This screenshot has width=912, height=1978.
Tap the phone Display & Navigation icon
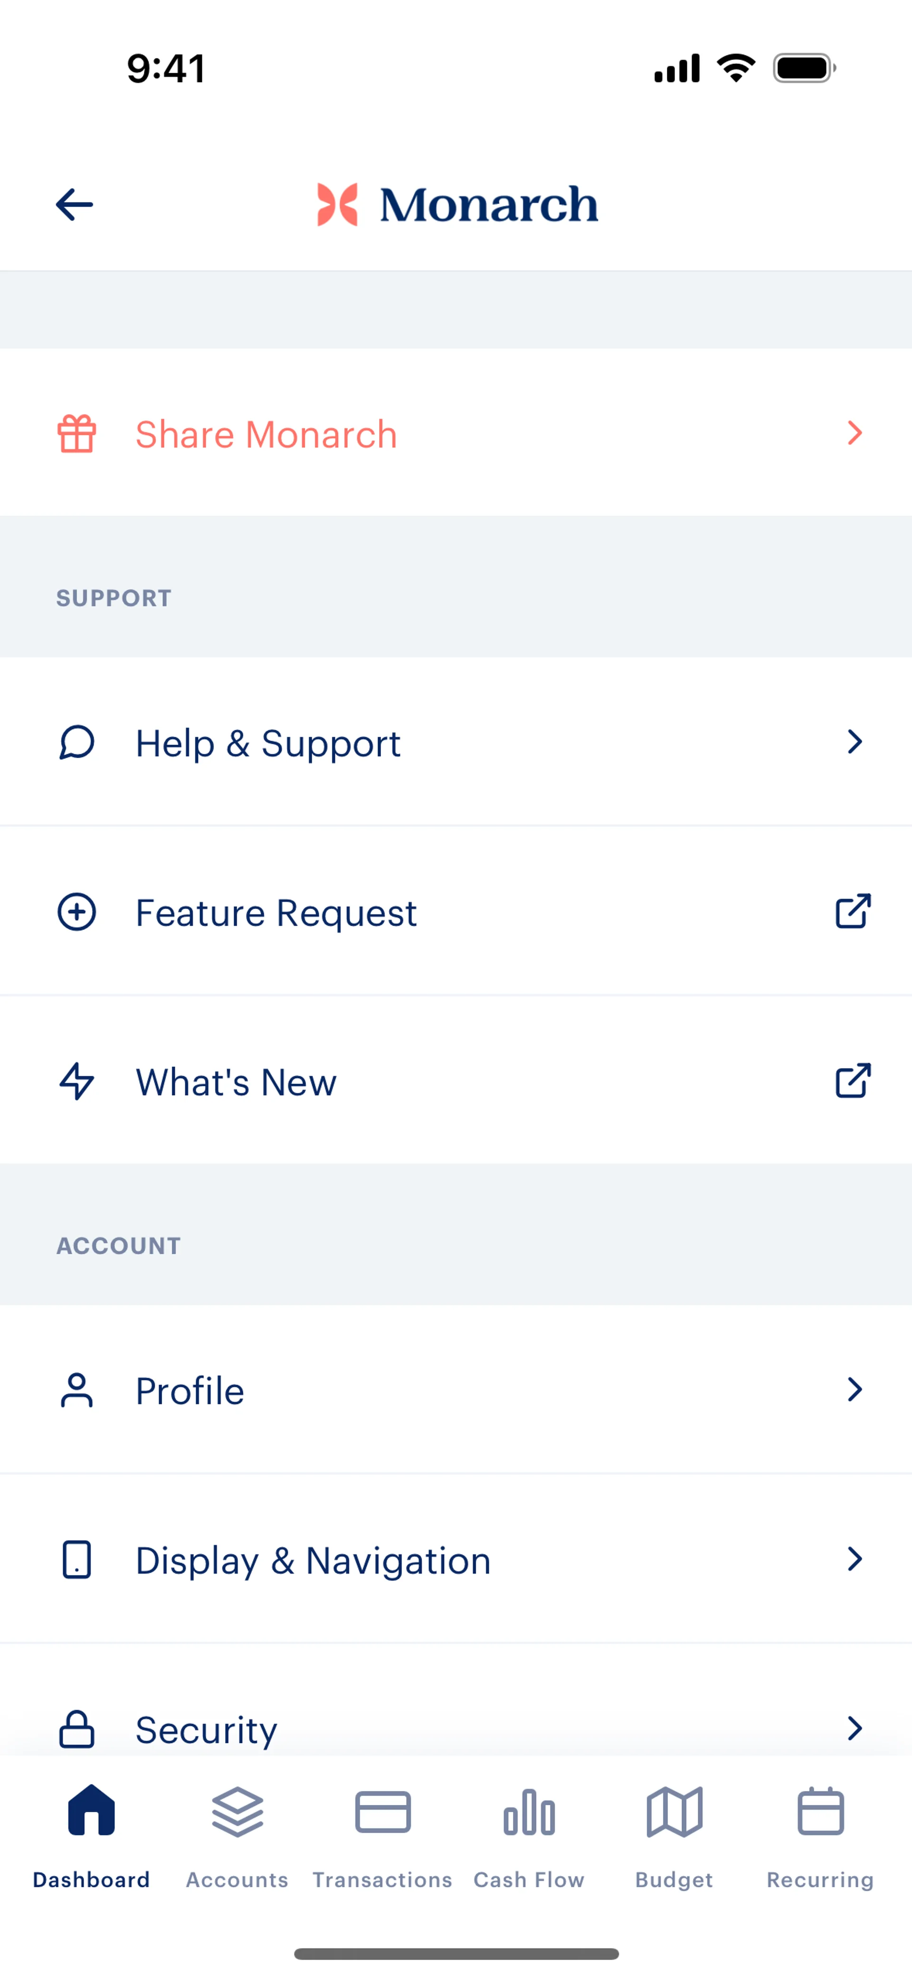point(77,1559)
